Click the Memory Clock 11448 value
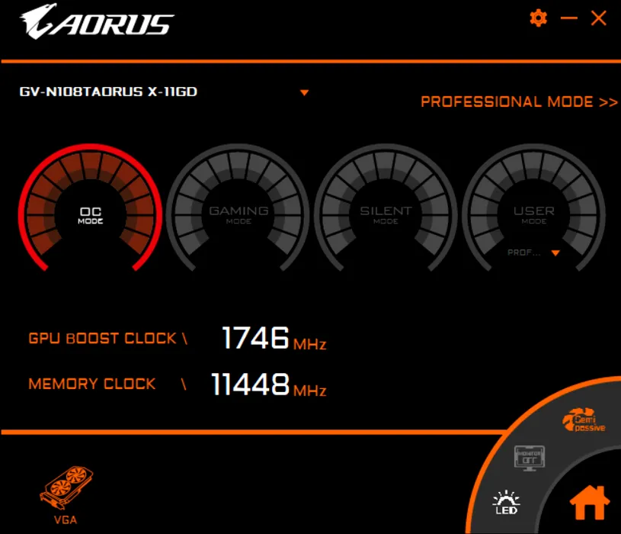 (250, 384)
